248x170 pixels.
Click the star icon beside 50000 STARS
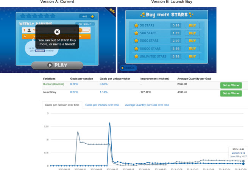point(136,48)
